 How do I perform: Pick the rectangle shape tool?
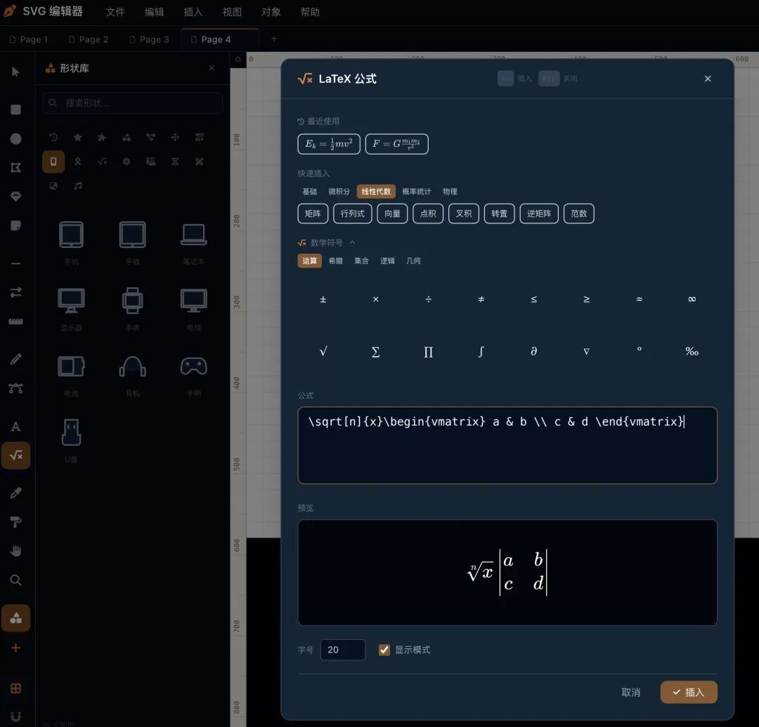(x=15, y=110)
